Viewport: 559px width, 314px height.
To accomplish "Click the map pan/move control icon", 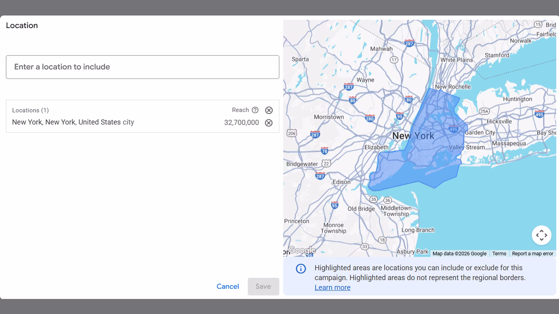I will 541,235.
